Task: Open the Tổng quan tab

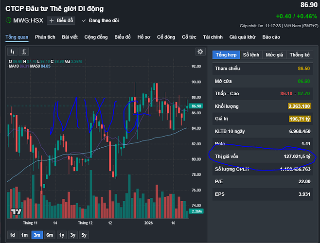Action: (17, 37)
